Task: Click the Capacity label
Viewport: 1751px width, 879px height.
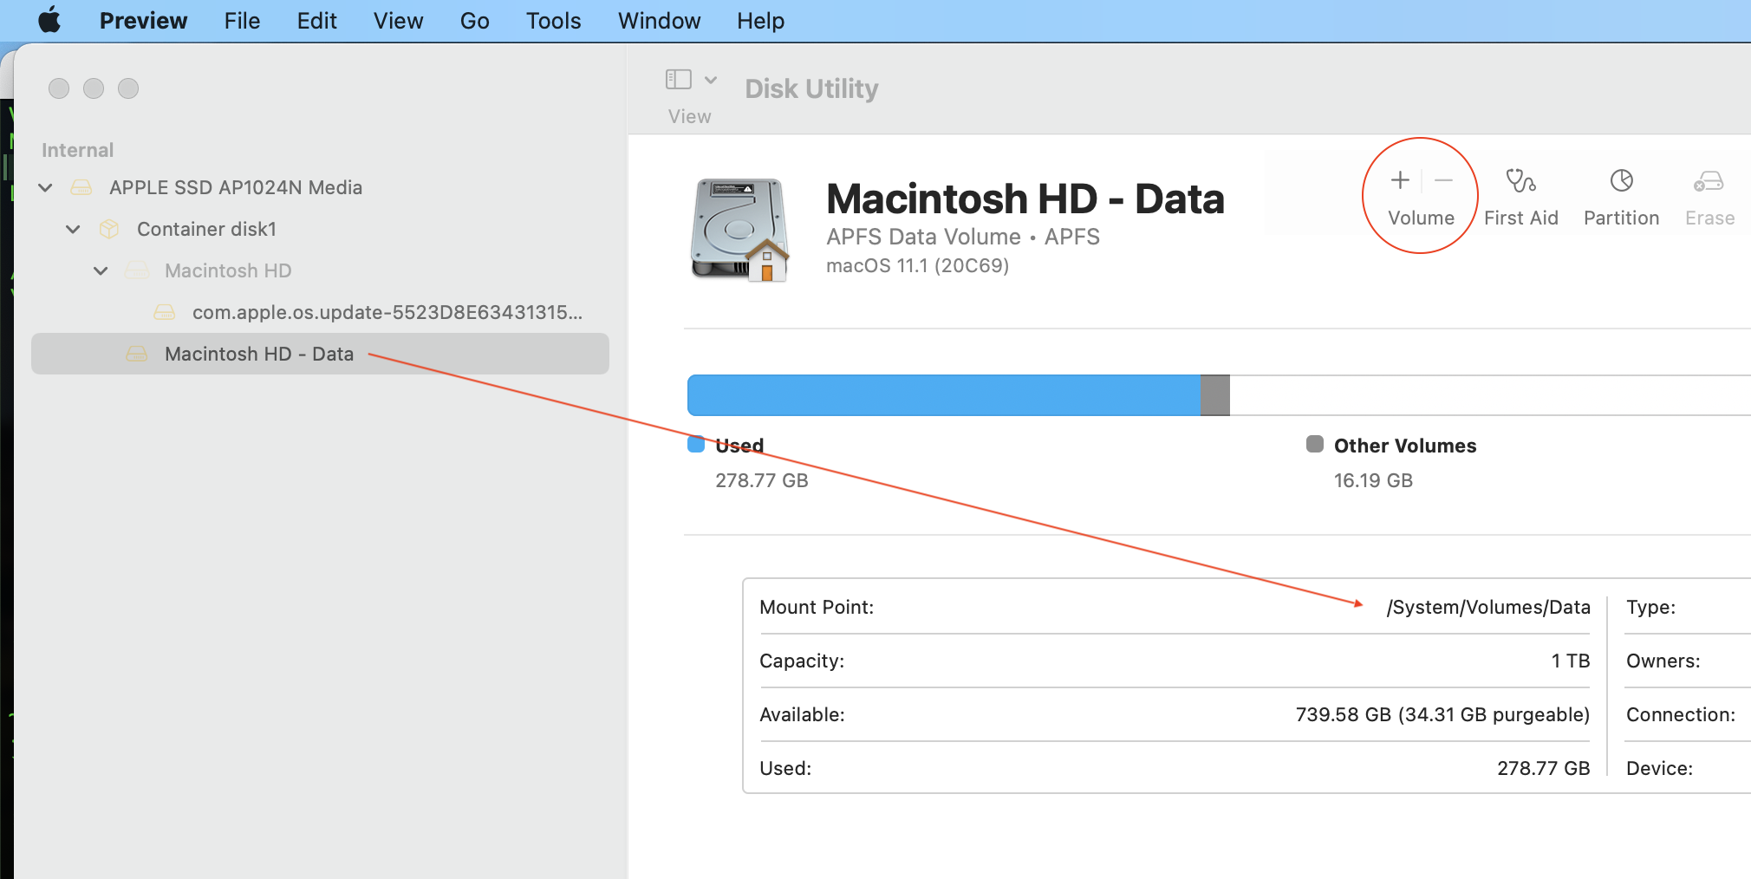Action: 802,661
